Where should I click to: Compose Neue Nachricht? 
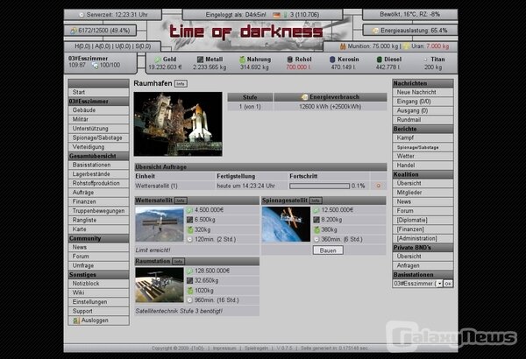coord(423,92)
